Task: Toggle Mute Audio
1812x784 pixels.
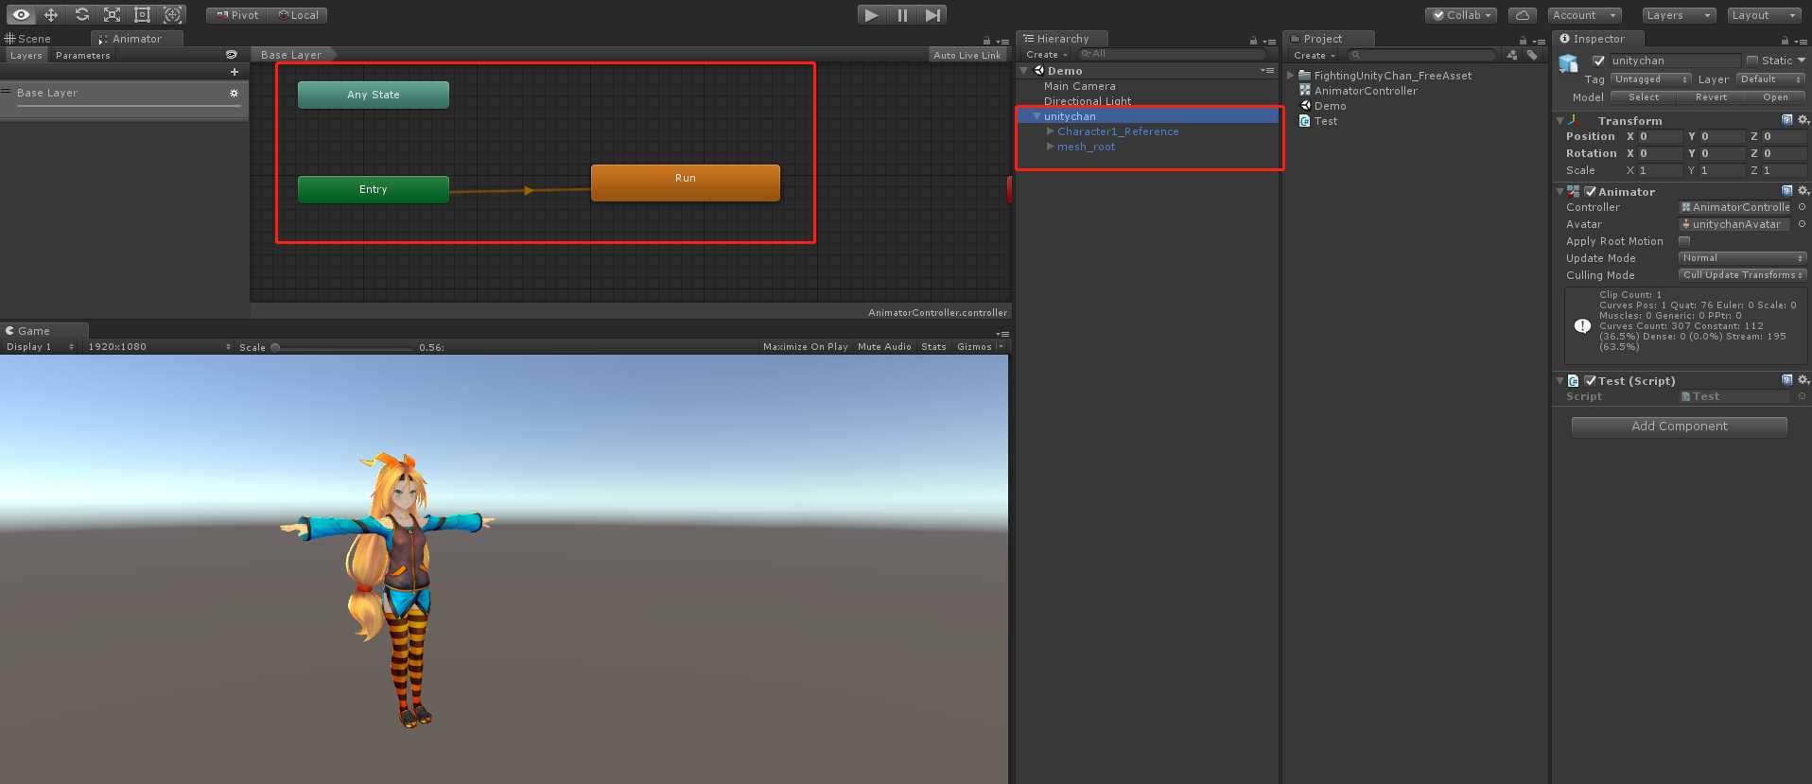Action: [x=884, y=347]
